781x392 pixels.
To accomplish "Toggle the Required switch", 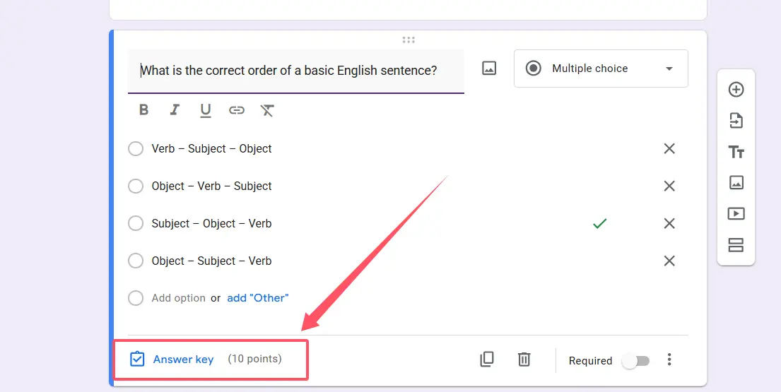I will [x=635, y=361].
